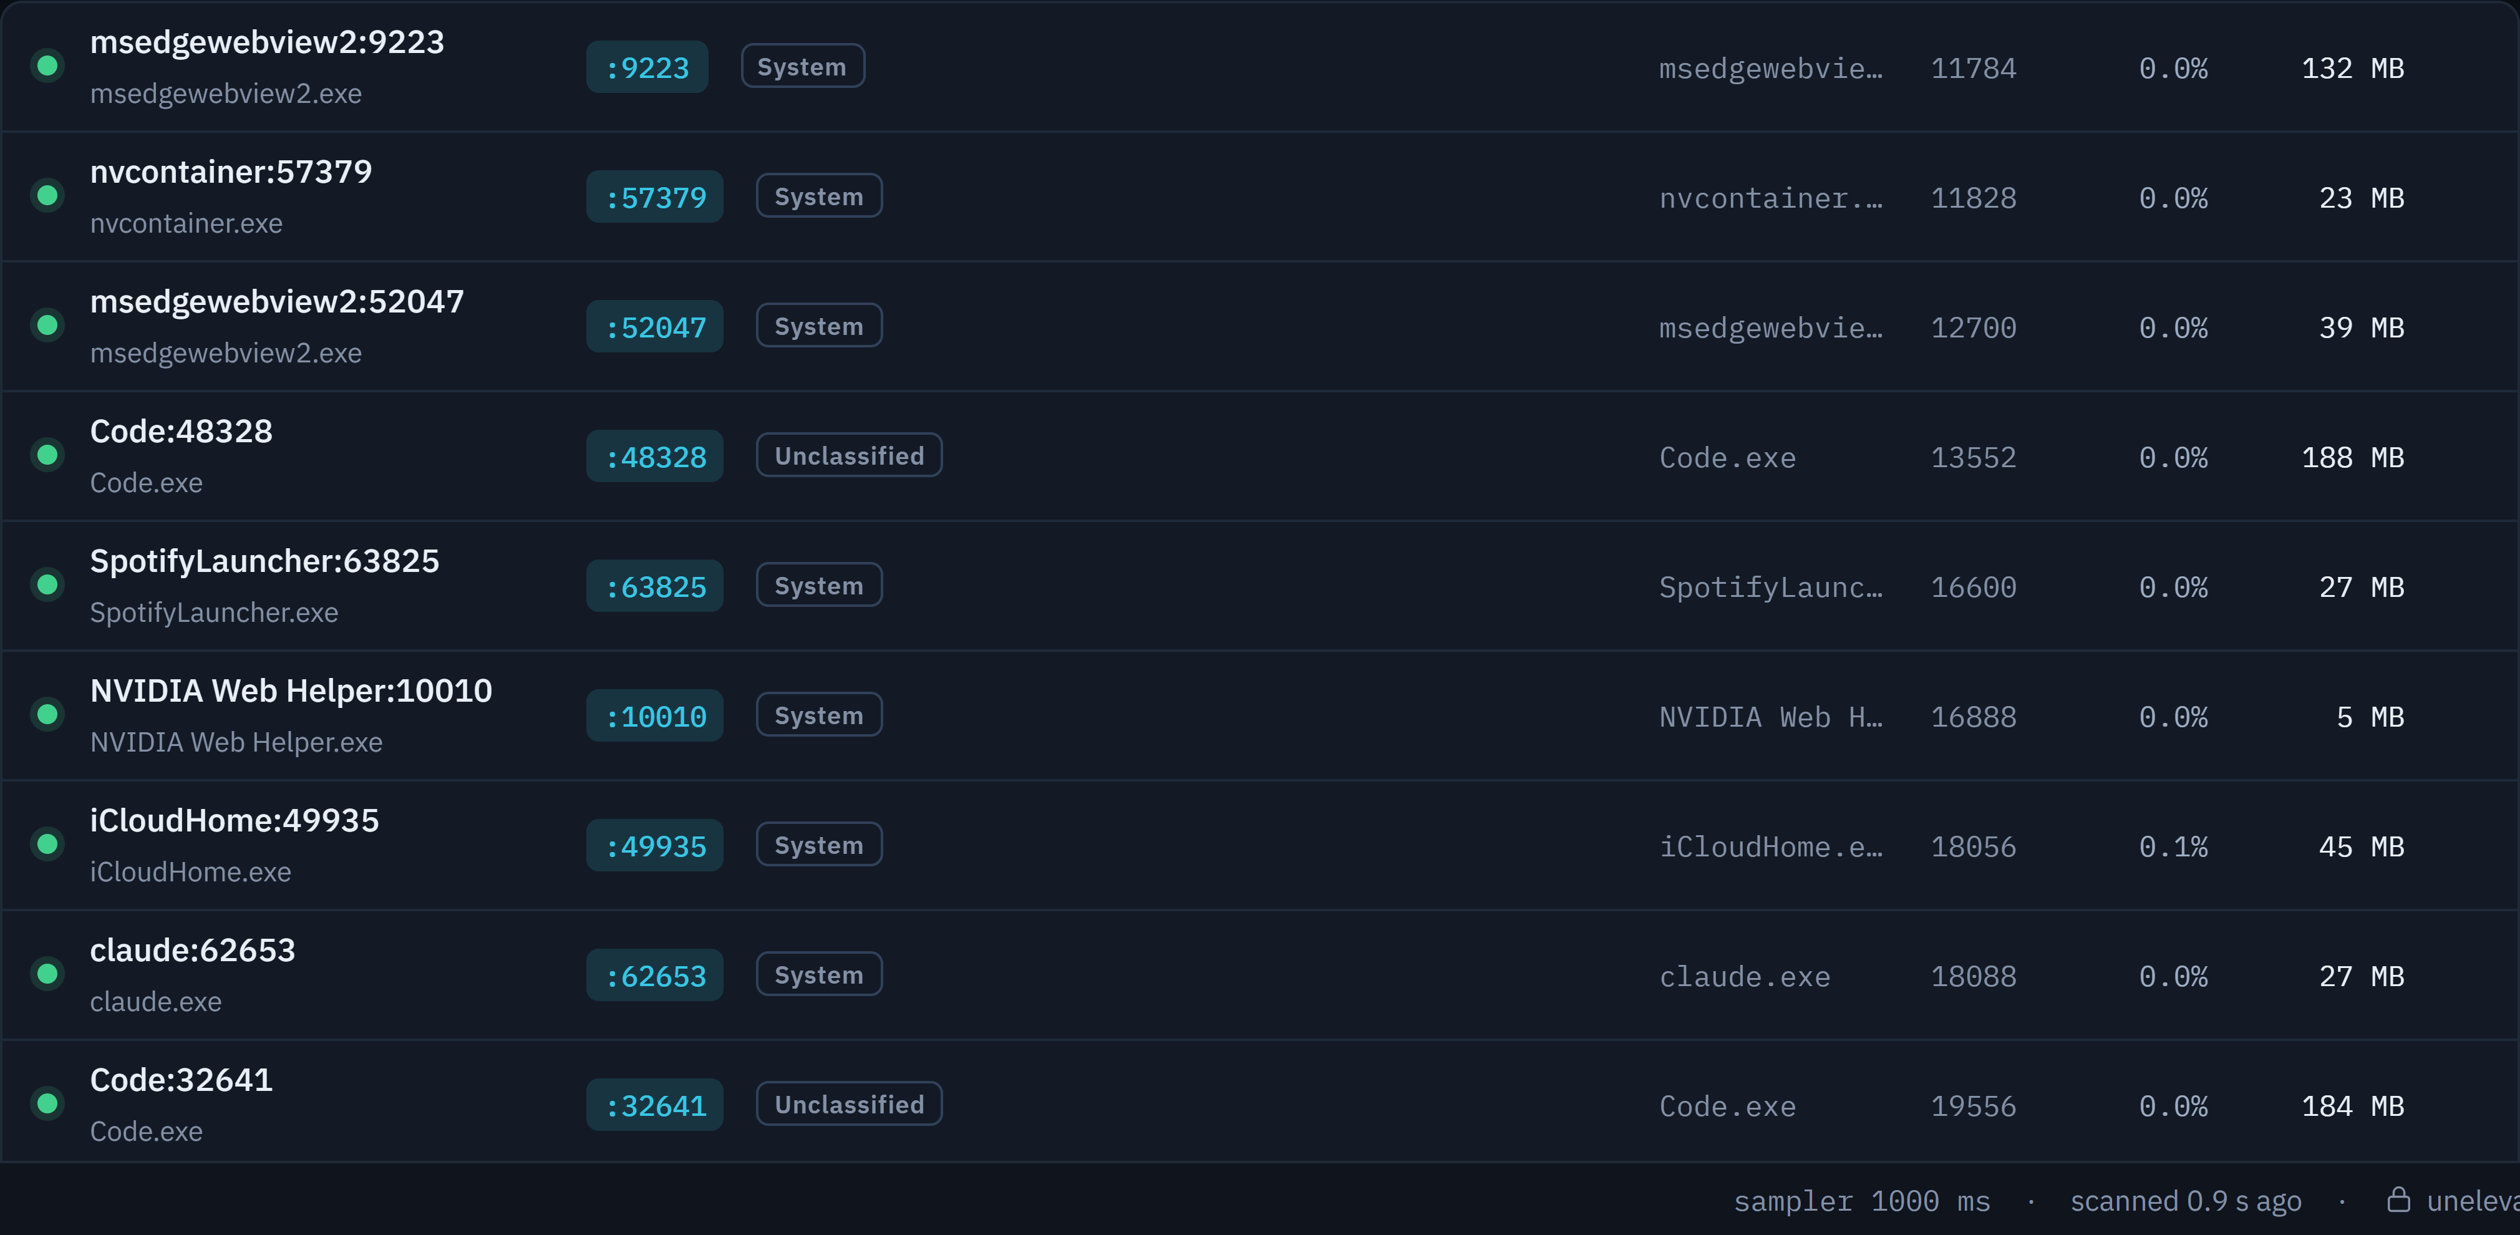Click the 132 MB memory value
The width and height of the screenshot is (2520, 1235).
(x=2353, y=69)
